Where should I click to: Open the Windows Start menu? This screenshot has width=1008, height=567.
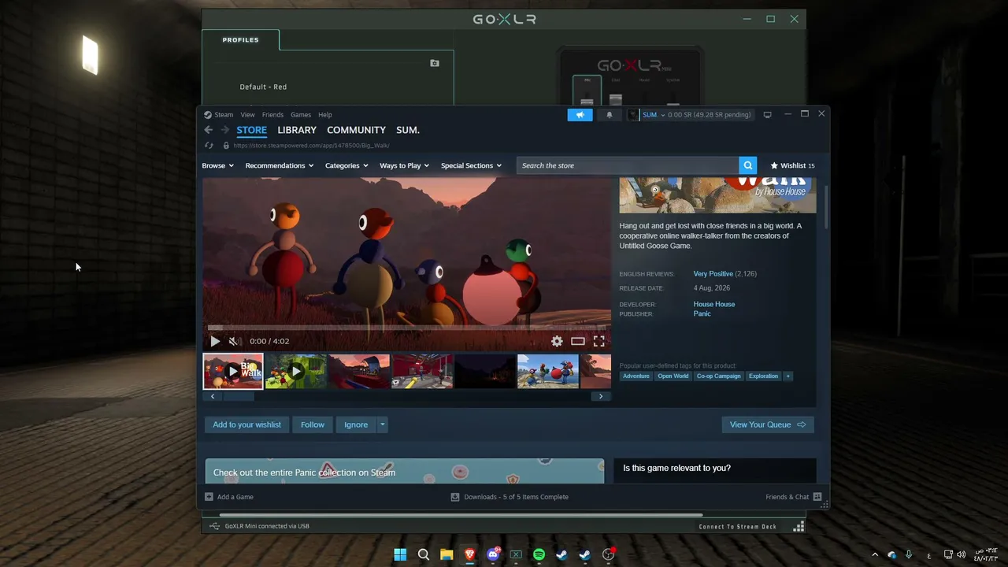click(x=400, y=554)
